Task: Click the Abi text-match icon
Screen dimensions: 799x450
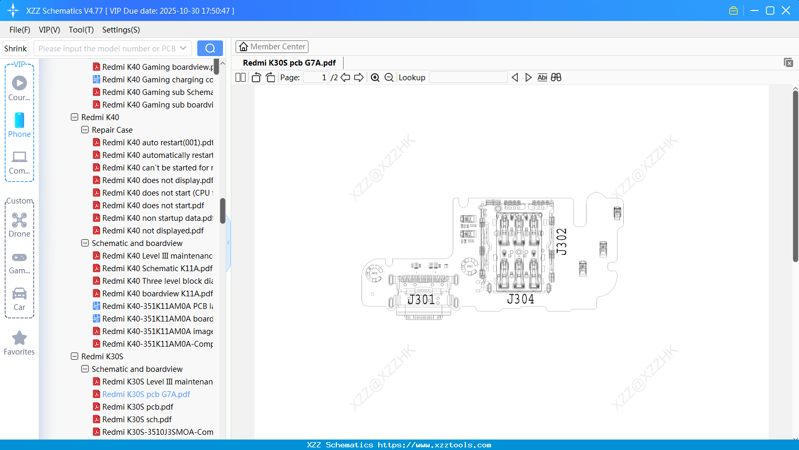Action: coord(542,78)
